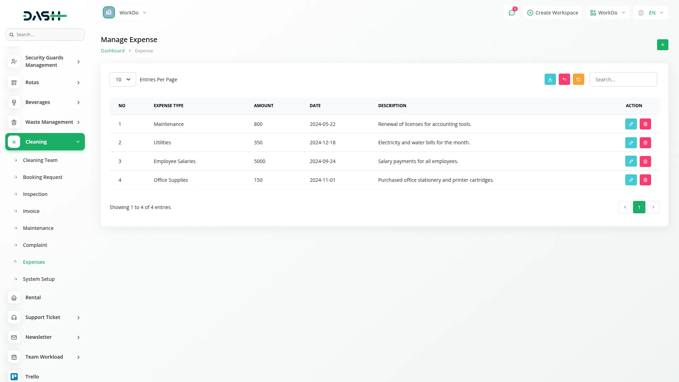This screenshot has height=382, width=679.
Task: Click the table search input field
Action: pos(623,80)
